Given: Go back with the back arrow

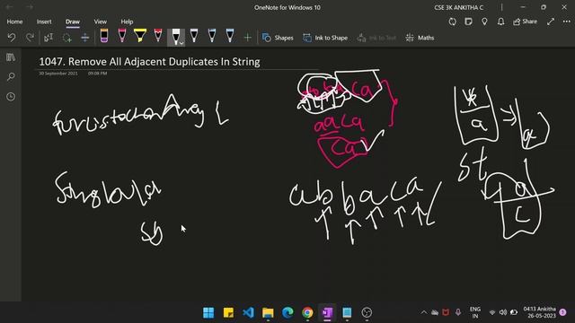Looking at the screenshot, I should point(10,7).
